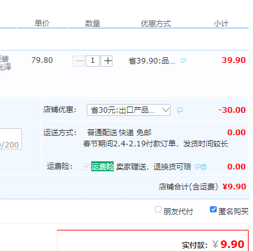Open the 省30元 shop discount dropdown
Image resolution: width=253 pixels, height=251 pixels.
129,110
